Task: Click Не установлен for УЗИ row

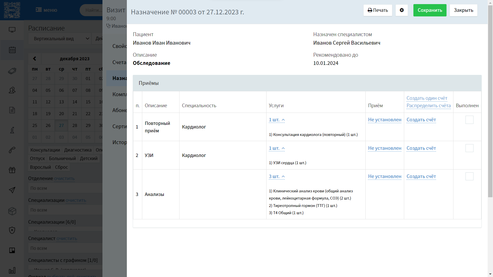Action: (385, 148)
